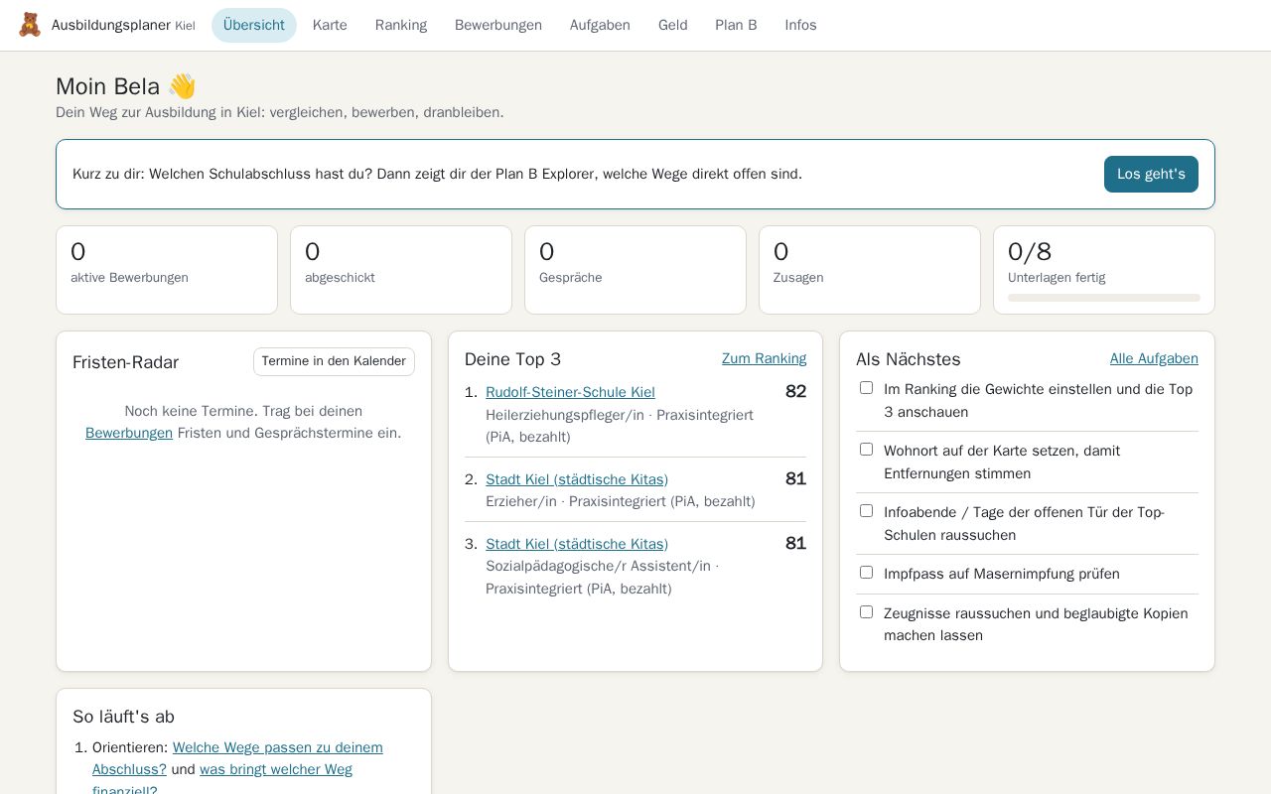The height and width of the screenshot is (794, 1271).
Task: Click the 'Fristen-Radar' heading
Action: click(125, 362)
